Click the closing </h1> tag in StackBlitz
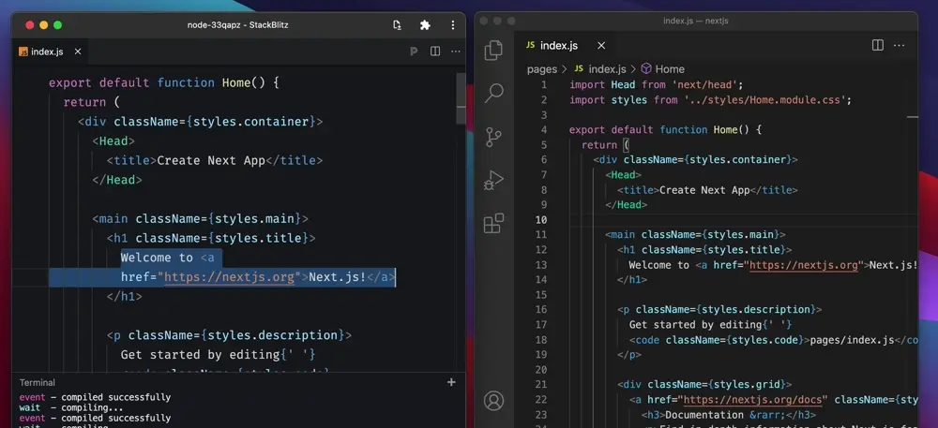The image size is (938, 428). point(125,296)
